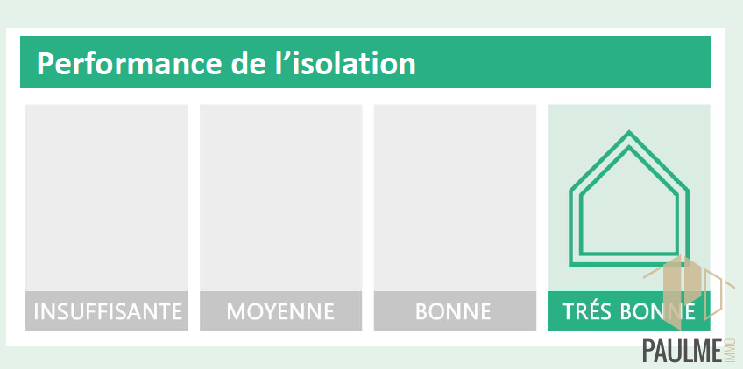Click the light green panel behind the house
This screenshot has width=743, height=369.
[x=629, y=116]
